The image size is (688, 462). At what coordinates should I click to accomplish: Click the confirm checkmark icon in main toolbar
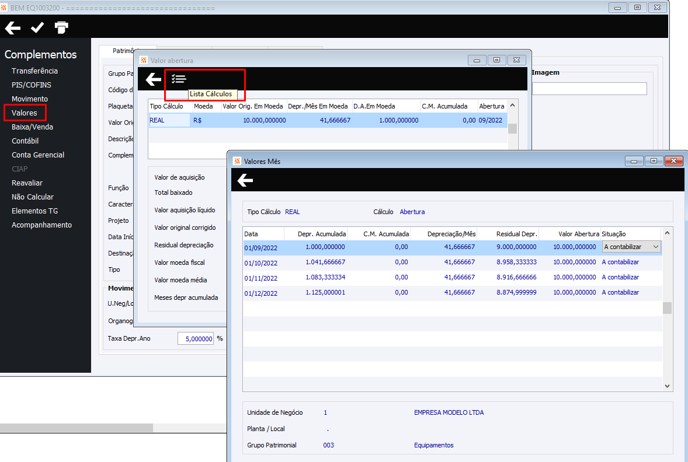37,27
